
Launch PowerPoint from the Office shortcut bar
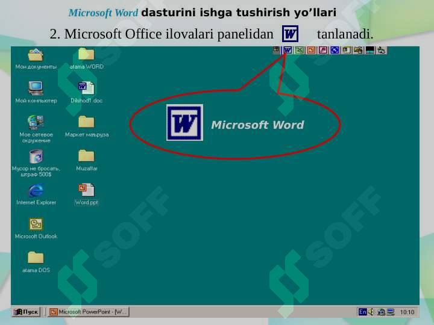311,50
